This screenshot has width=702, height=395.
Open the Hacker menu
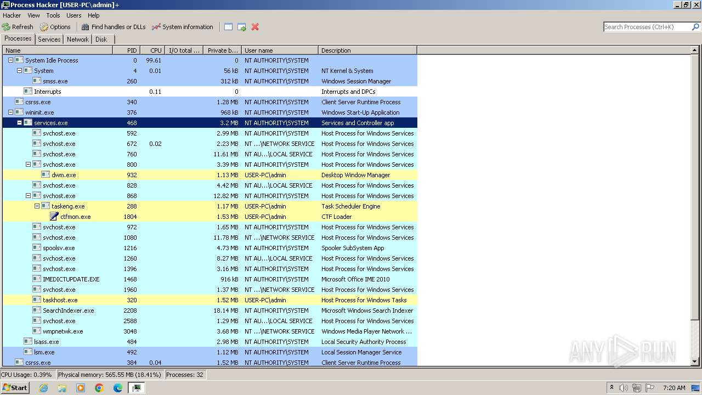[x=12, y=15]
